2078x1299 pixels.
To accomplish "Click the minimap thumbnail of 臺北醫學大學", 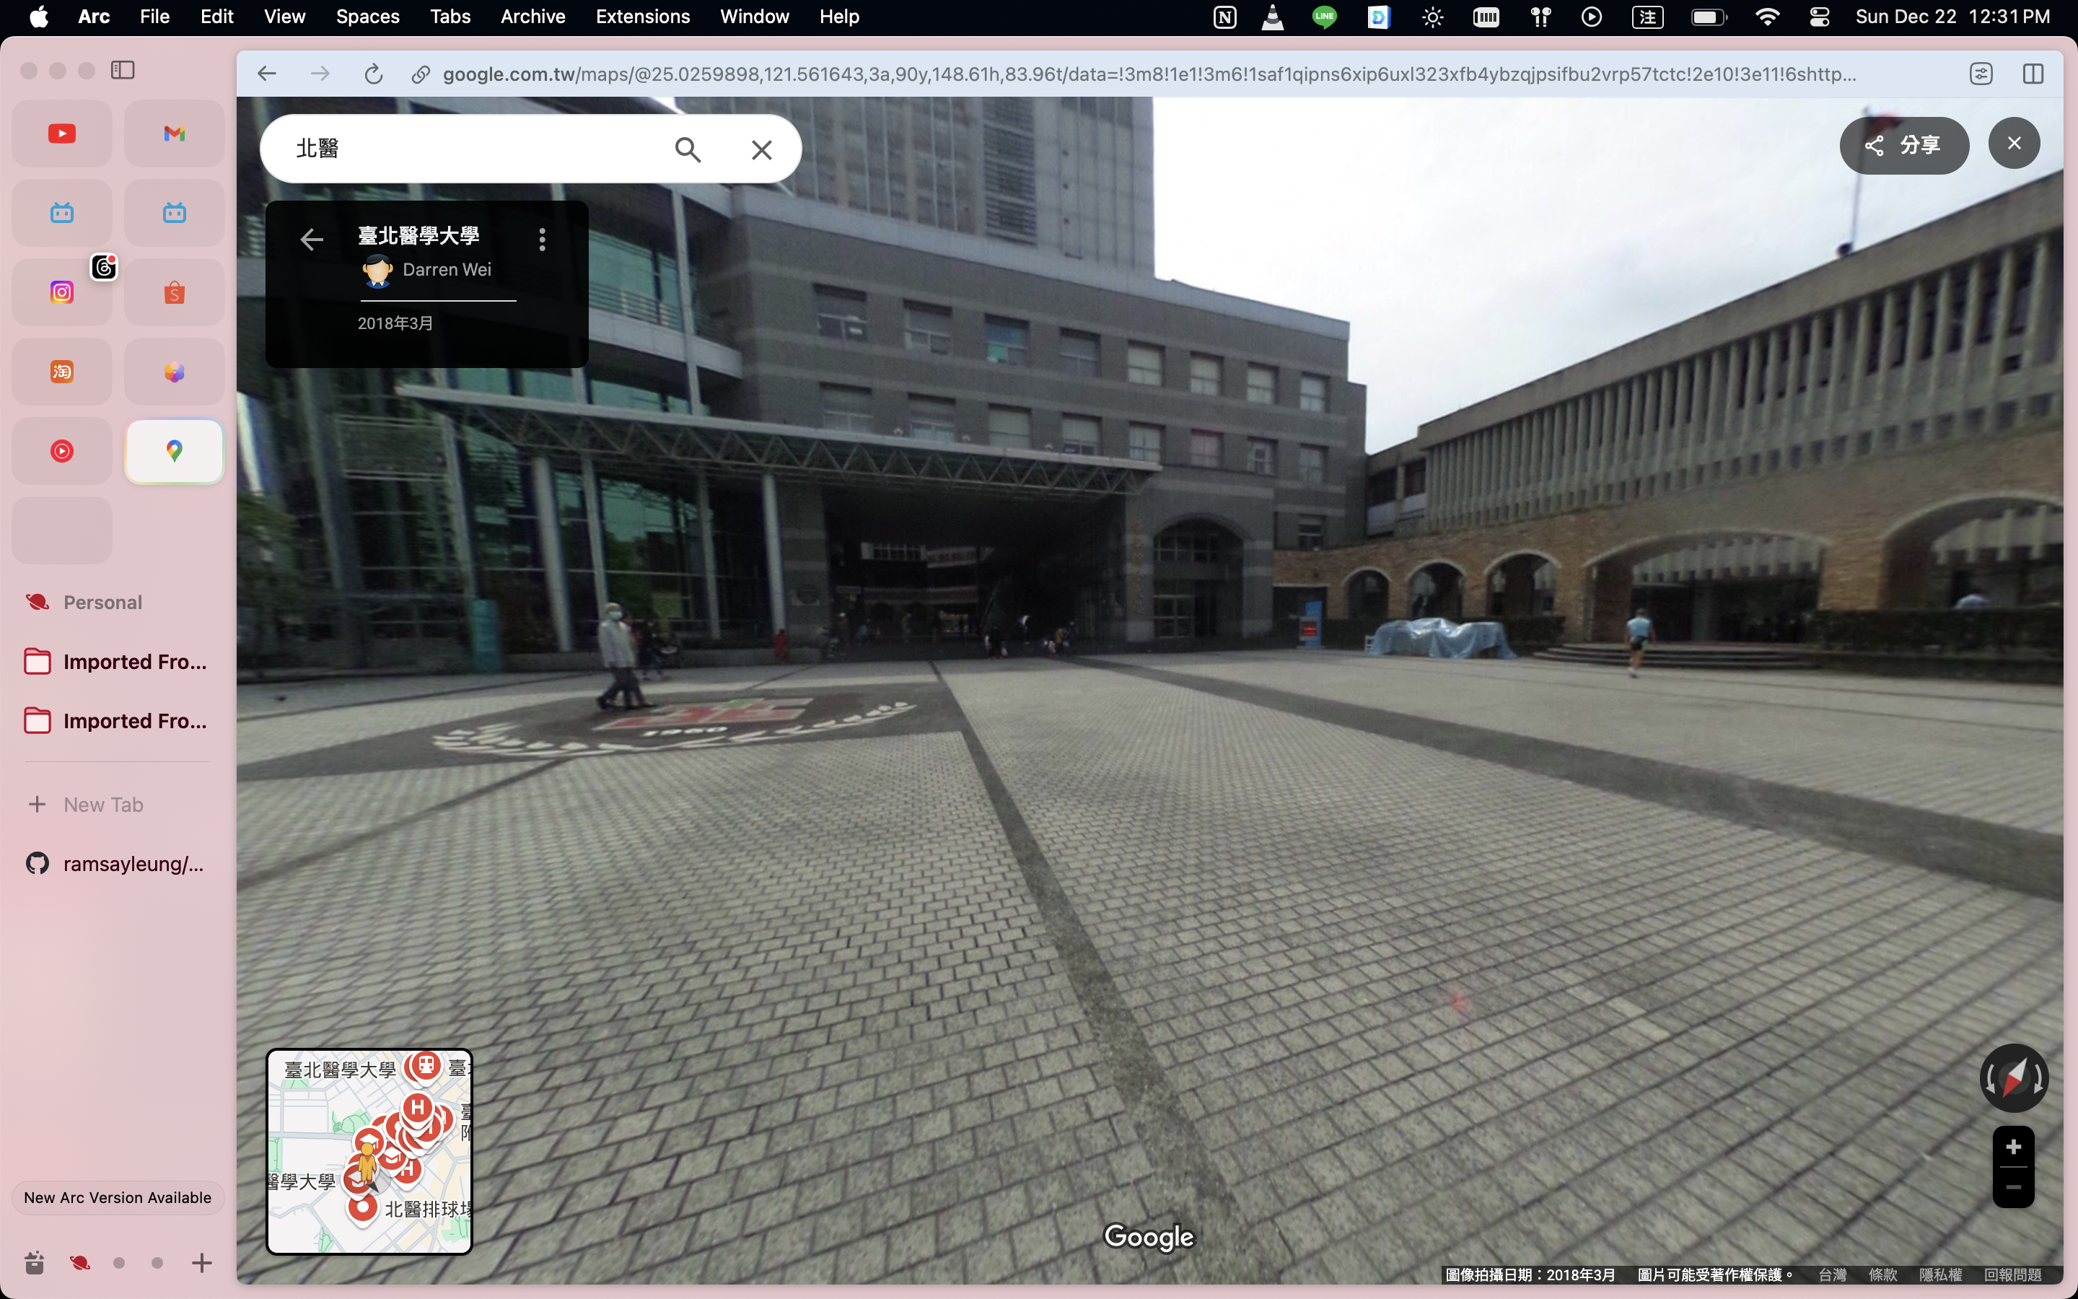I will point(369,1151).
